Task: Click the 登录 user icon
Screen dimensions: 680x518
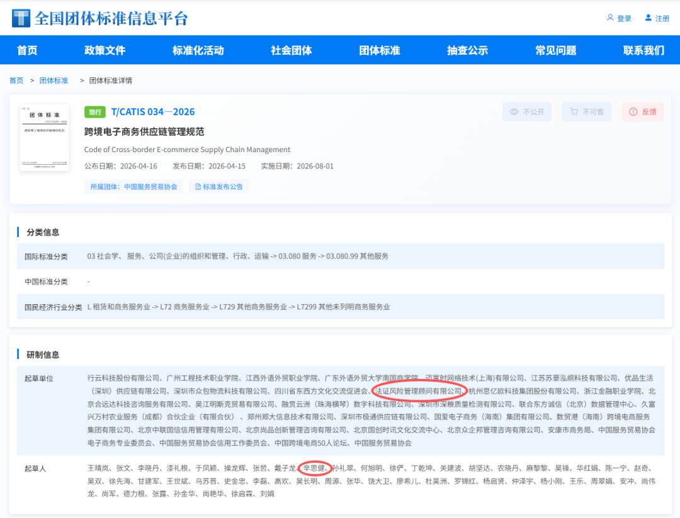Action: 610,18
